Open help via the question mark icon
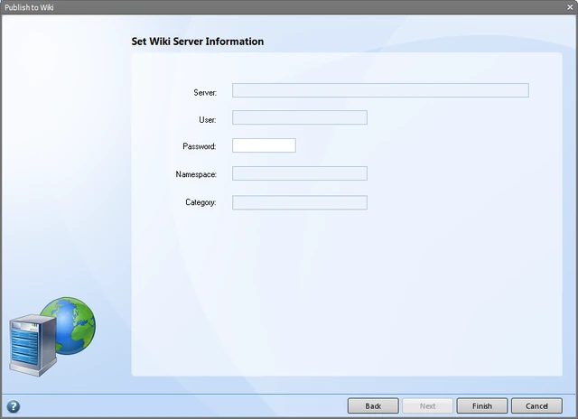 click(x=14, y=406)
